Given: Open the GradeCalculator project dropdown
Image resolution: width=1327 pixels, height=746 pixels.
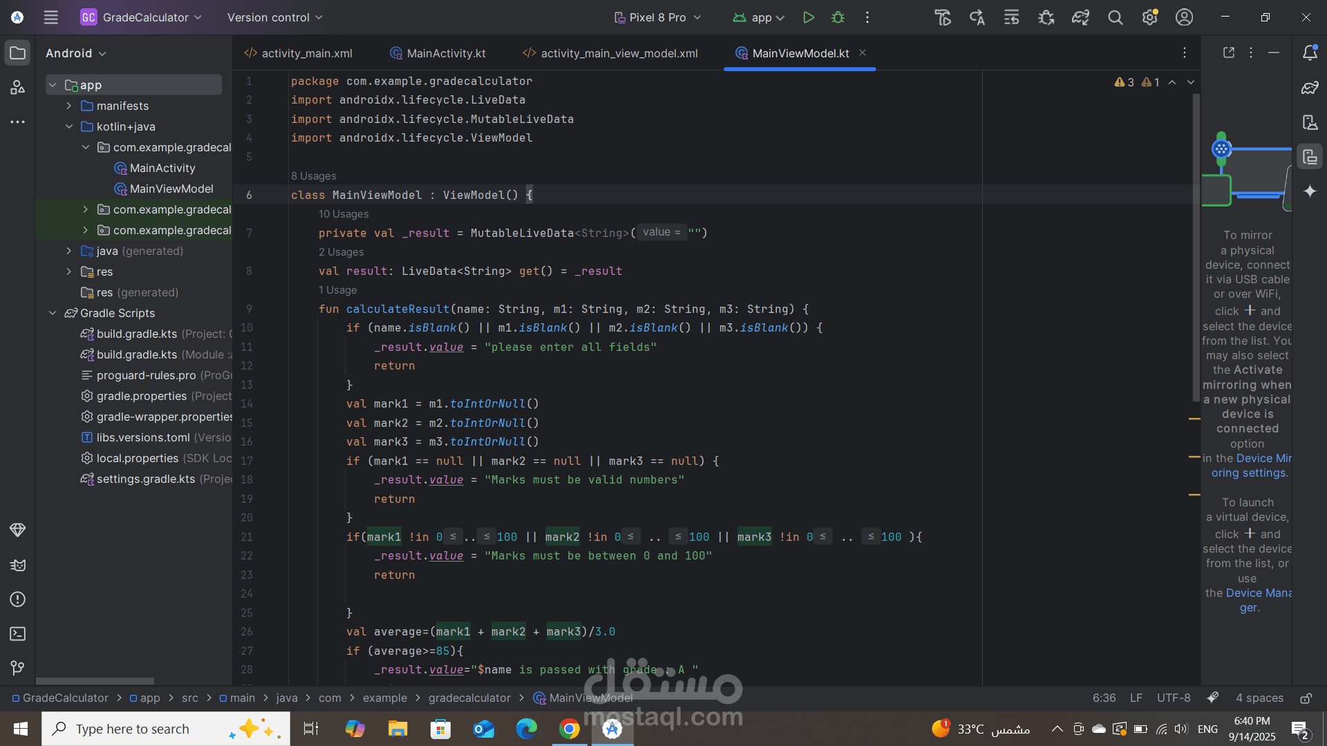Looking at the screenshot, I should [x=142, y=17].
